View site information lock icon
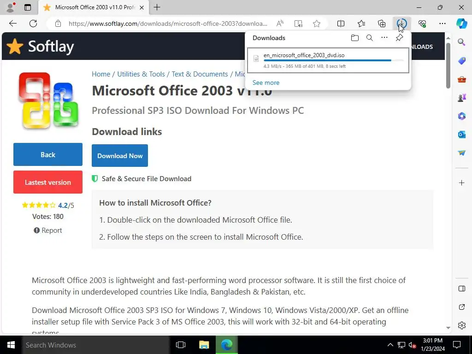 [58, 24]
